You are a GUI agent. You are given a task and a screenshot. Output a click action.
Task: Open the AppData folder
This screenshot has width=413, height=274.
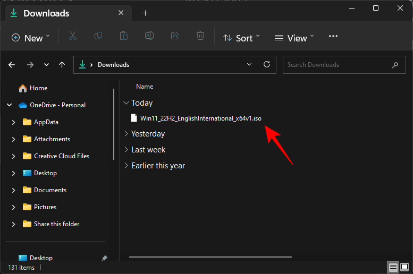pyautogui.click(x=40, y=122)
